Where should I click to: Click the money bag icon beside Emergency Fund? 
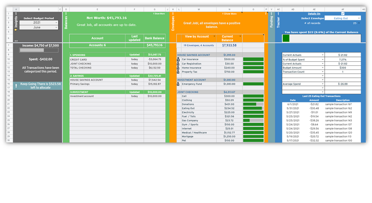click(178, 84)
